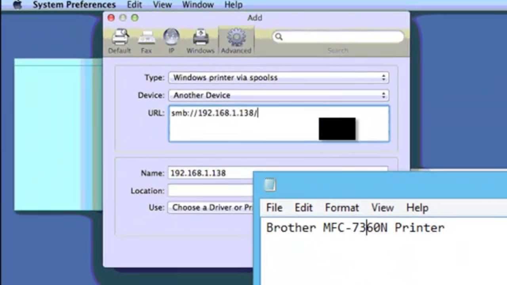Open the Notepad Help menu
This screenshot has width=507, height=285.
click(417, 208)
